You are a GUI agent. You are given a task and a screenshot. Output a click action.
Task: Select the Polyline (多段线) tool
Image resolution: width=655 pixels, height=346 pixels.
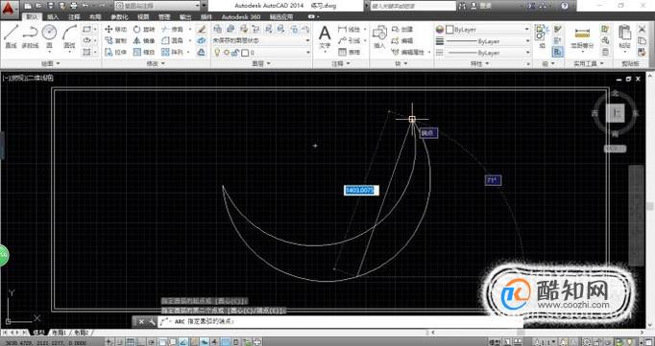pyautogui.click(x=30, y=36)
